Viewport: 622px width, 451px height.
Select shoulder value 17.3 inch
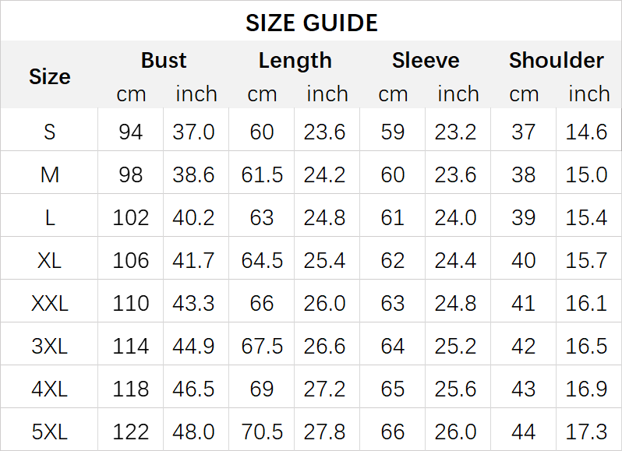587,431
